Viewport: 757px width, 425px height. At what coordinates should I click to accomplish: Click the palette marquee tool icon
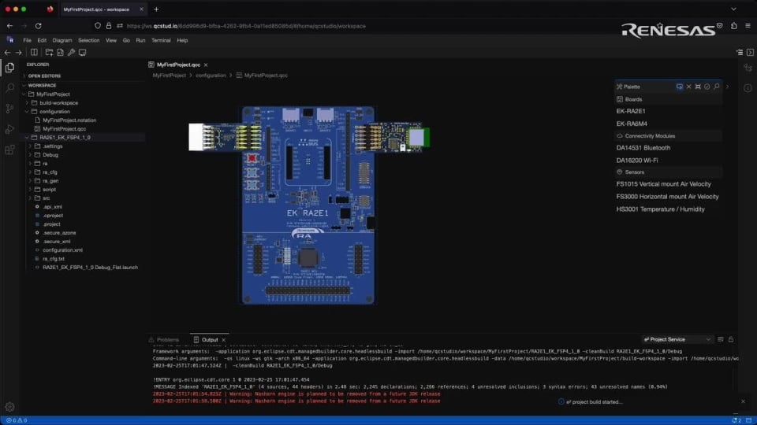pyautogui.click(x=698, y=87)
